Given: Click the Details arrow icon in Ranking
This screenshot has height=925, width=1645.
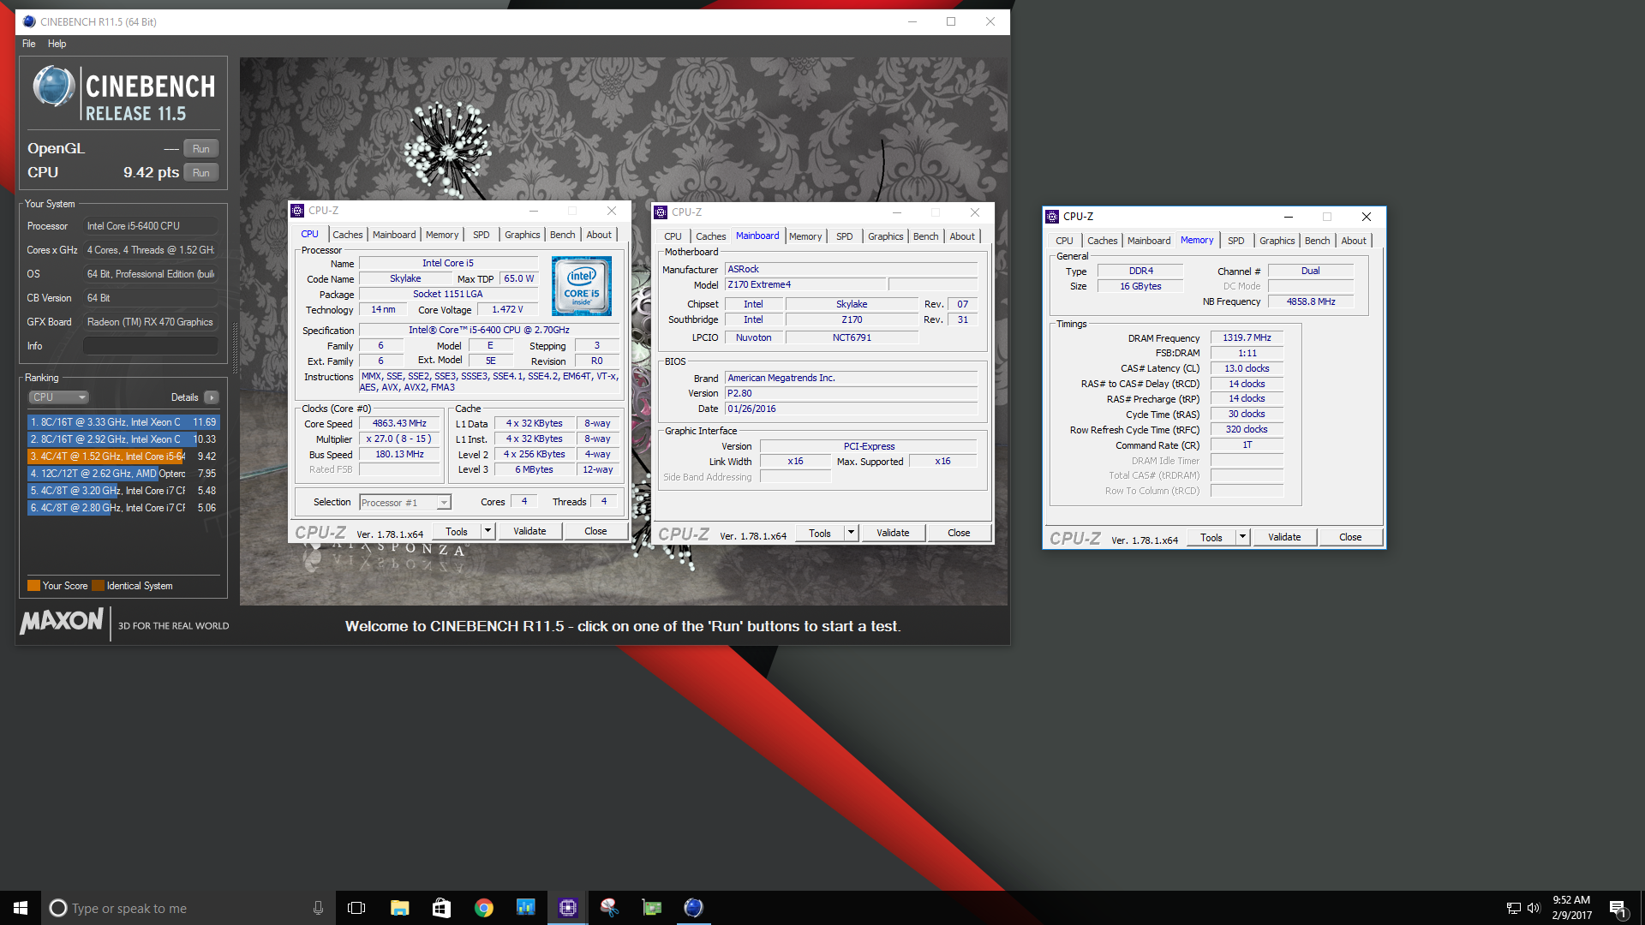Looking at the screenshot, I should pos(212,397).
